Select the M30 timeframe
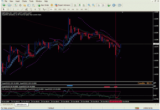 click(64, 9)
